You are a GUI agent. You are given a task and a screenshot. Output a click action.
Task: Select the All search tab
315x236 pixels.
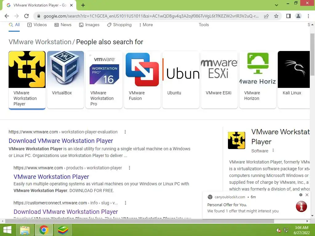coord(14,25)
